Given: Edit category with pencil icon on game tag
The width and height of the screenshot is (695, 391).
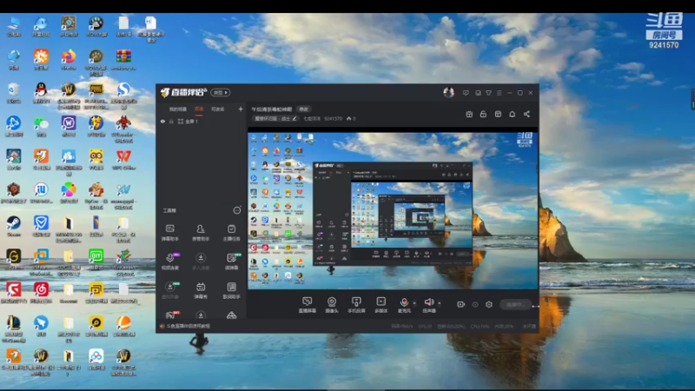Looking at the screenshot, I should click(x=295, y=119).
